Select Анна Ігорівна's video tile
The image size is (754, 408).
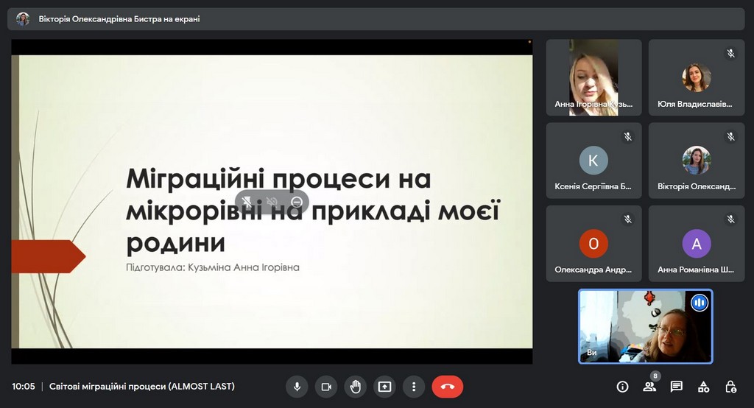[593, 77]
